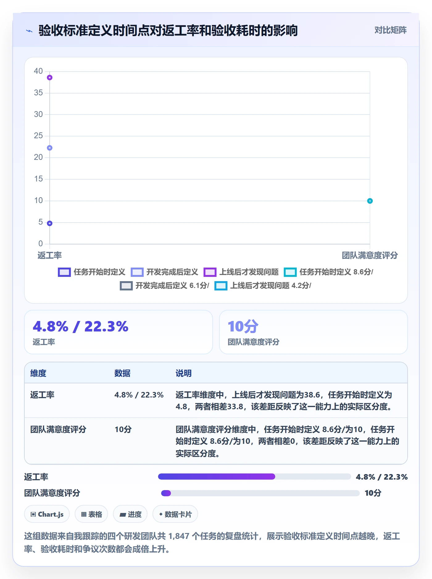Click the light blue data point near 22

tap(50, 148)
